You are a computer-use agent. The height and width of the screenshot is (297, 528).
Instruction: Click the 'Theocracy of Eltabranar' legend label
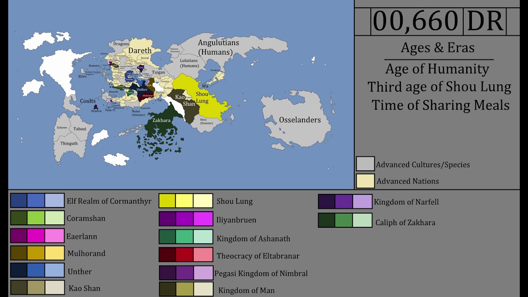[258, 256]
